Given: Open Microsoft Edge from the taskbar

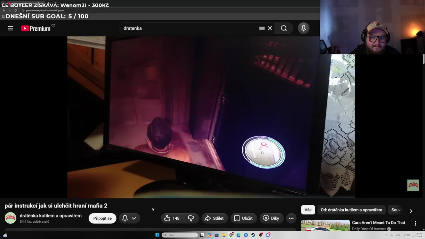Looking at the screenshot, I should pyautogui.click(x=238, y=235).
